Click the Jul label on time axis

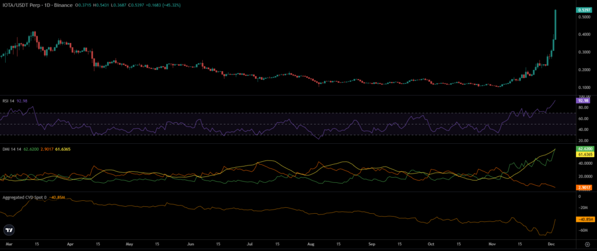[250, 244]
